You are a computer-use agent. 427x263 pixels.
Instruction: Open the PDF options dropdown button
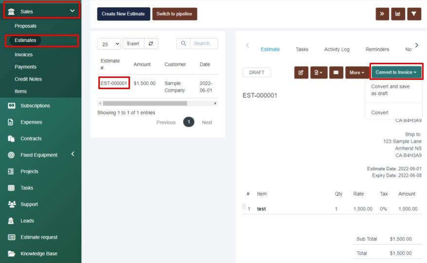coord(318,73)
